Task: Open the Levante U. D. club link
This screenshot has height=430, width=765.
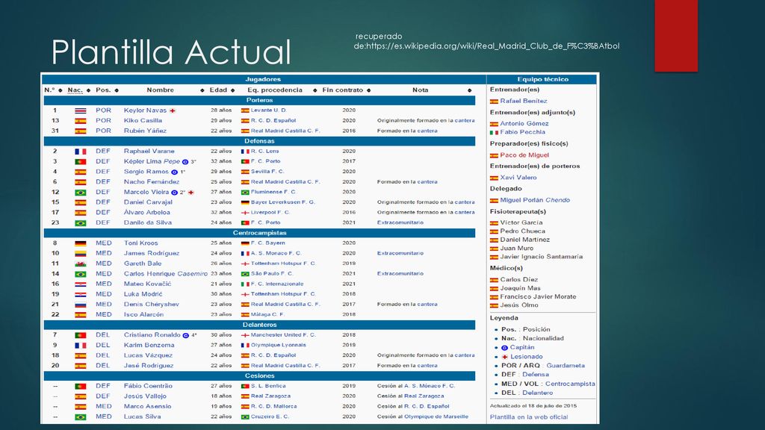Action: 268,110
